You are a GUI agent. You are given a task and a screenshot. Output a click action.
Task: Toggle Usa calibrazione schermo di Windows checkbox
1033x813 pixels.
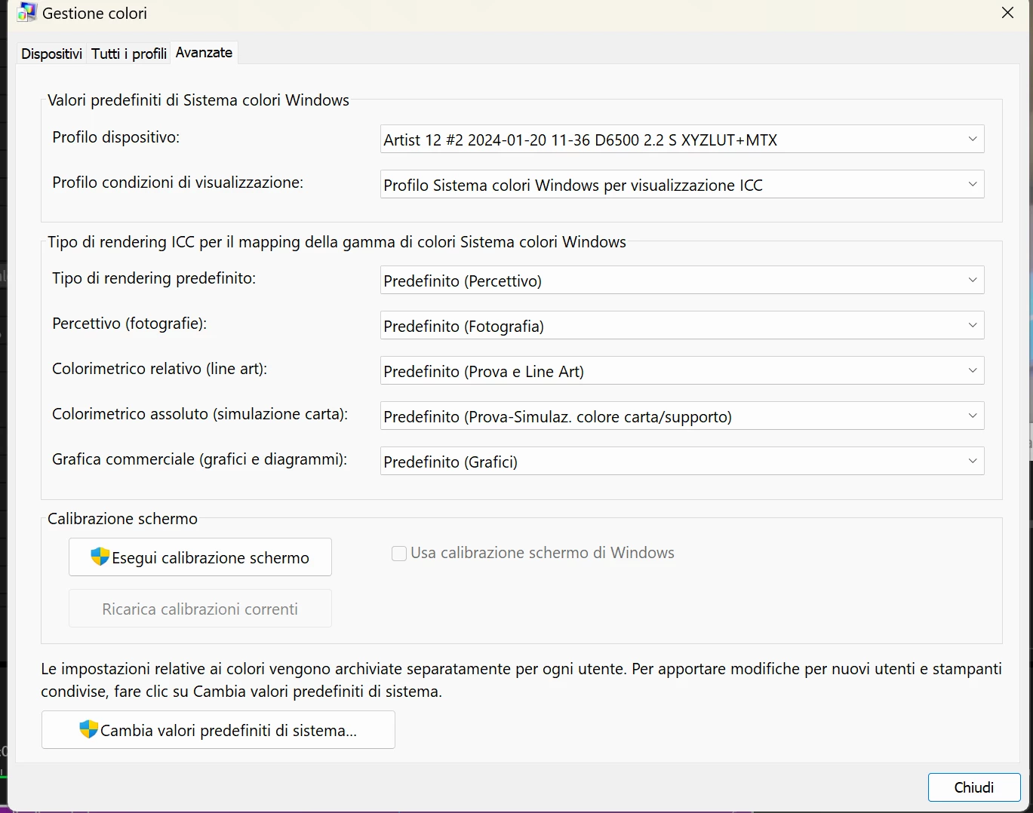[399, 554]
